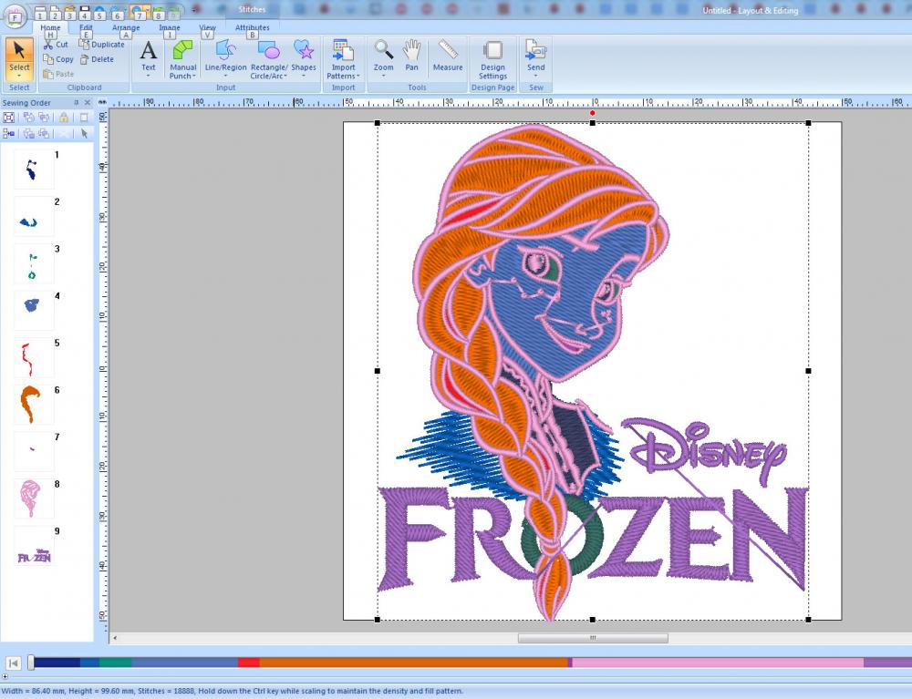Open the Line/Region dropdown
The image size is (912, 699).
click(x=225, y=77)
